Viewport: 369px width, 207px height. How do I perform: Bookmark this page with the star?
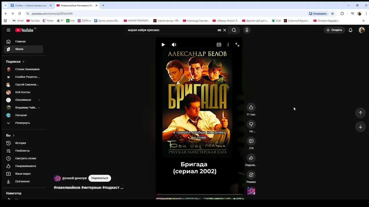(x=332, y=14)
